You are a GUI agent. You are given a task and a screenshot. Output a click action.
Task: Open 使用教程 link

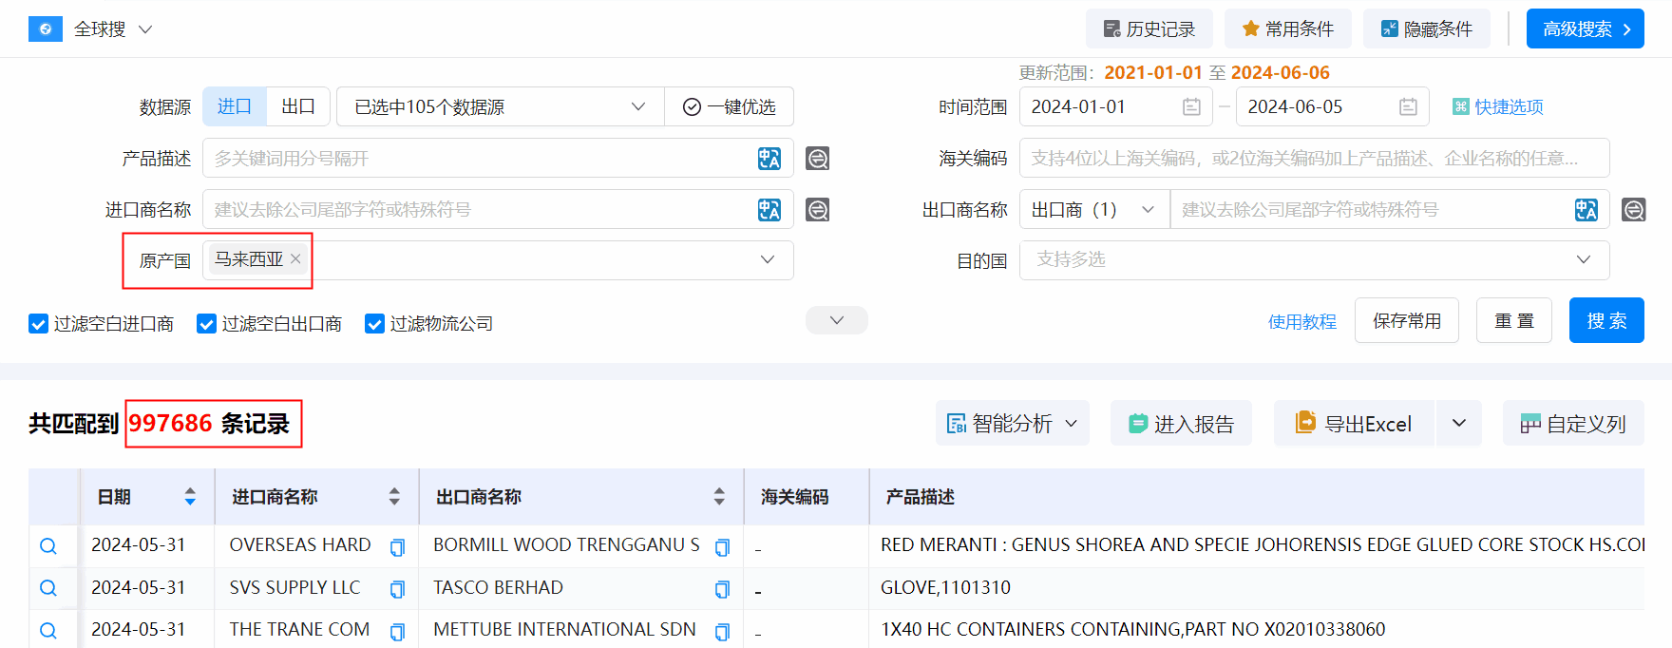(x=1301, y=322)
